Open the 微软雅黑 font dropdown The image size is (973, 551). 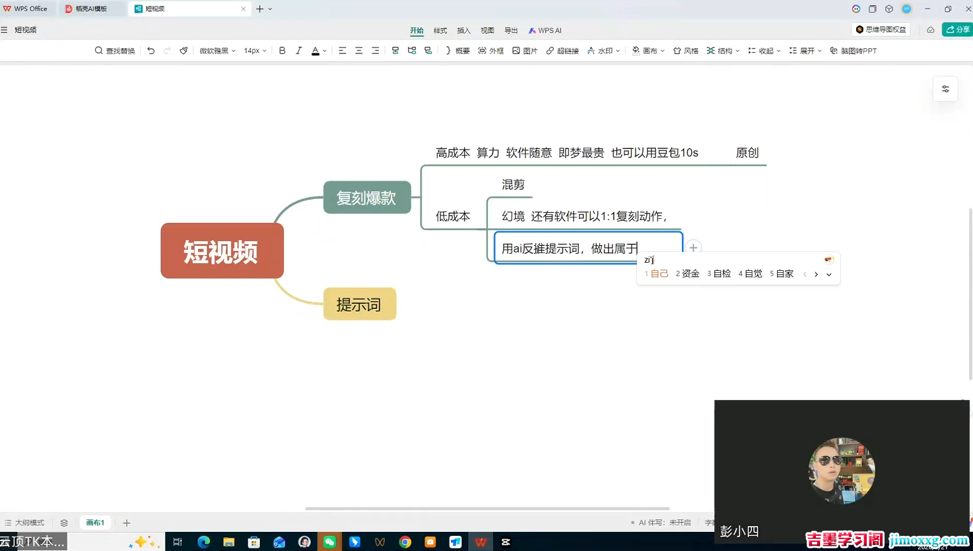[x=217, y=51]
